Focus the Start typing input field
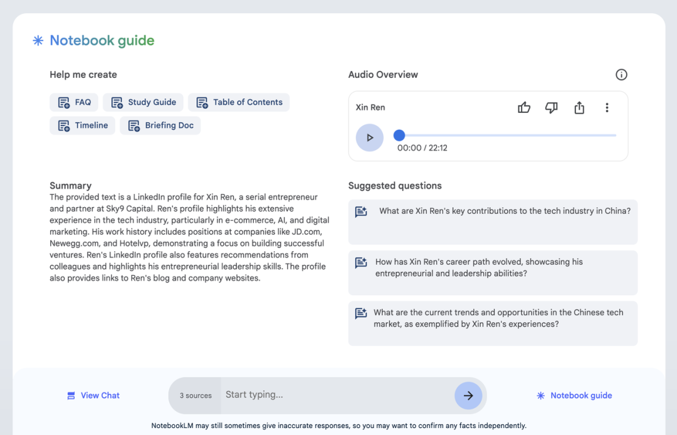 pos(338,395)
